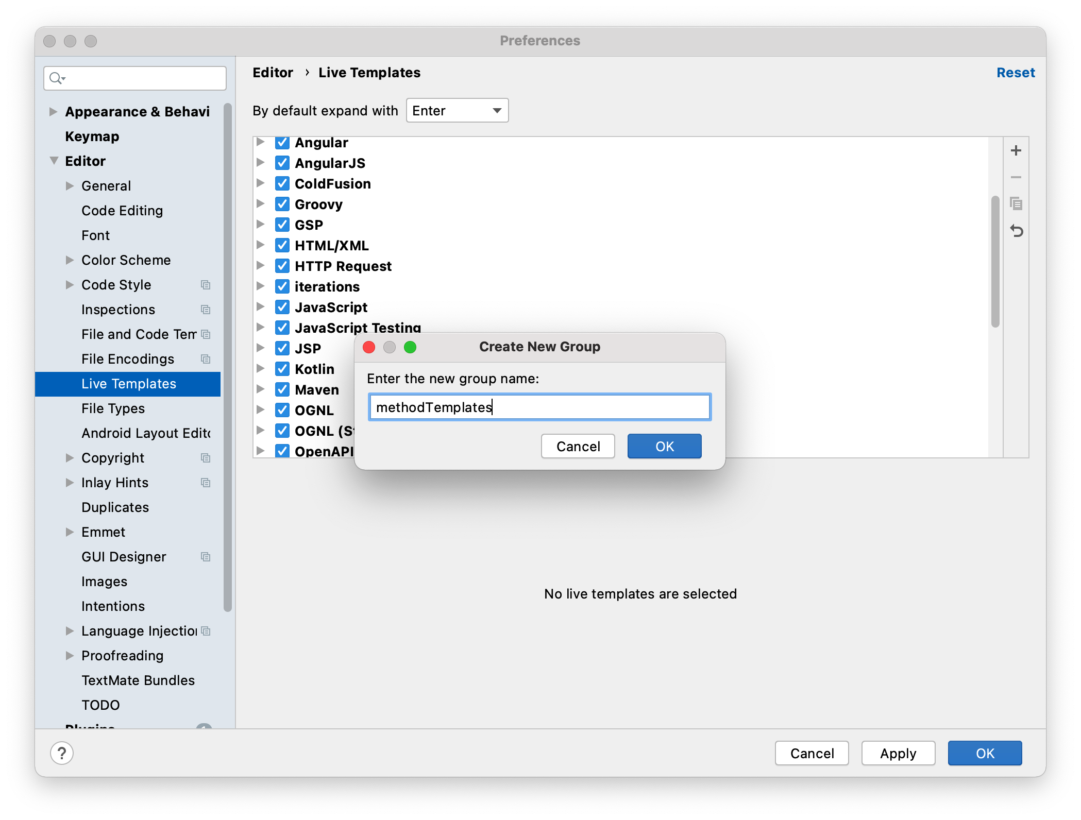
Task: Toggle the AngularJS templates checkbox
Action: click(282, 163)
